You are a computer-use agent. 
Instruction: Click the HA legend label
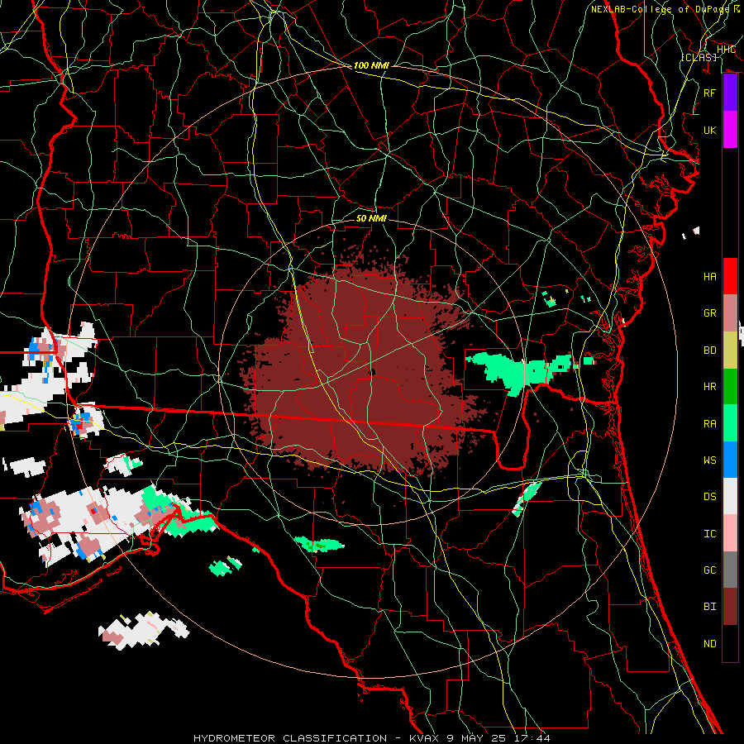pos(709,276)
